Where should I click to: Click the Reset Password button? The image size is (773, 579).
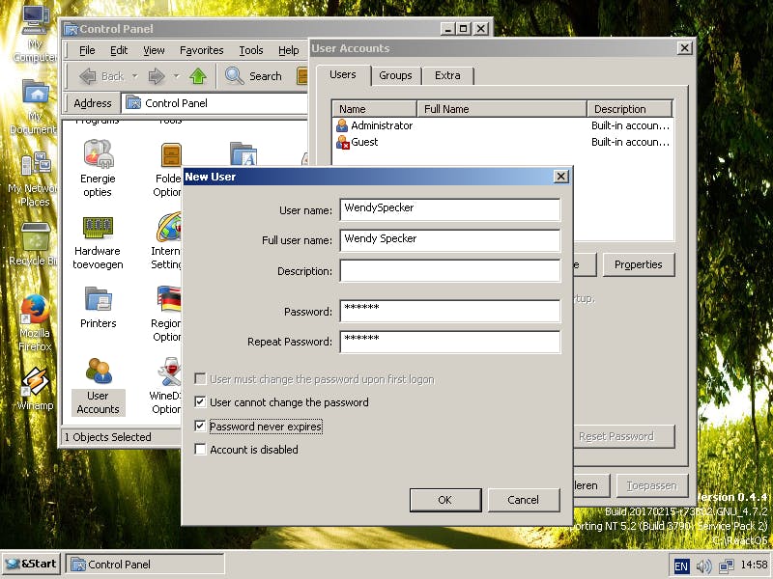[x=623, y=436]
